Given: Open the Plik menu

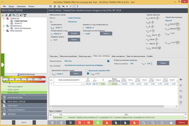Looking at the screenshot, I should (4, 6).
